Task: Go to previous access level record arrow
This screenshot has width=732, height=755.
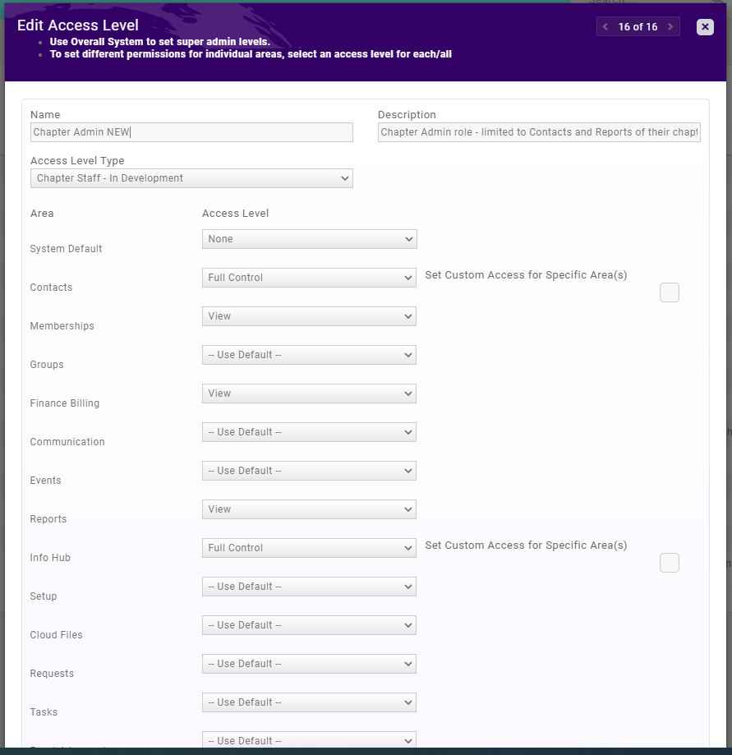Action: point(605,27)
